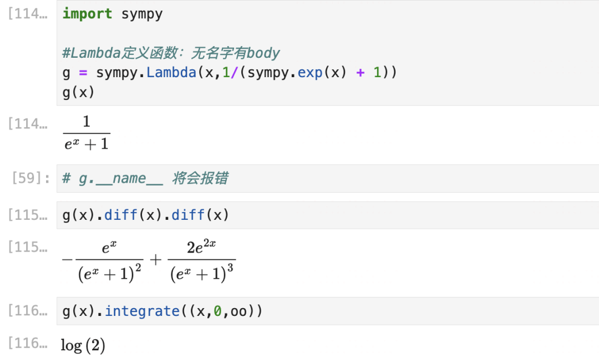Click the output prompt of the second-derivative result

pos(28,247)
